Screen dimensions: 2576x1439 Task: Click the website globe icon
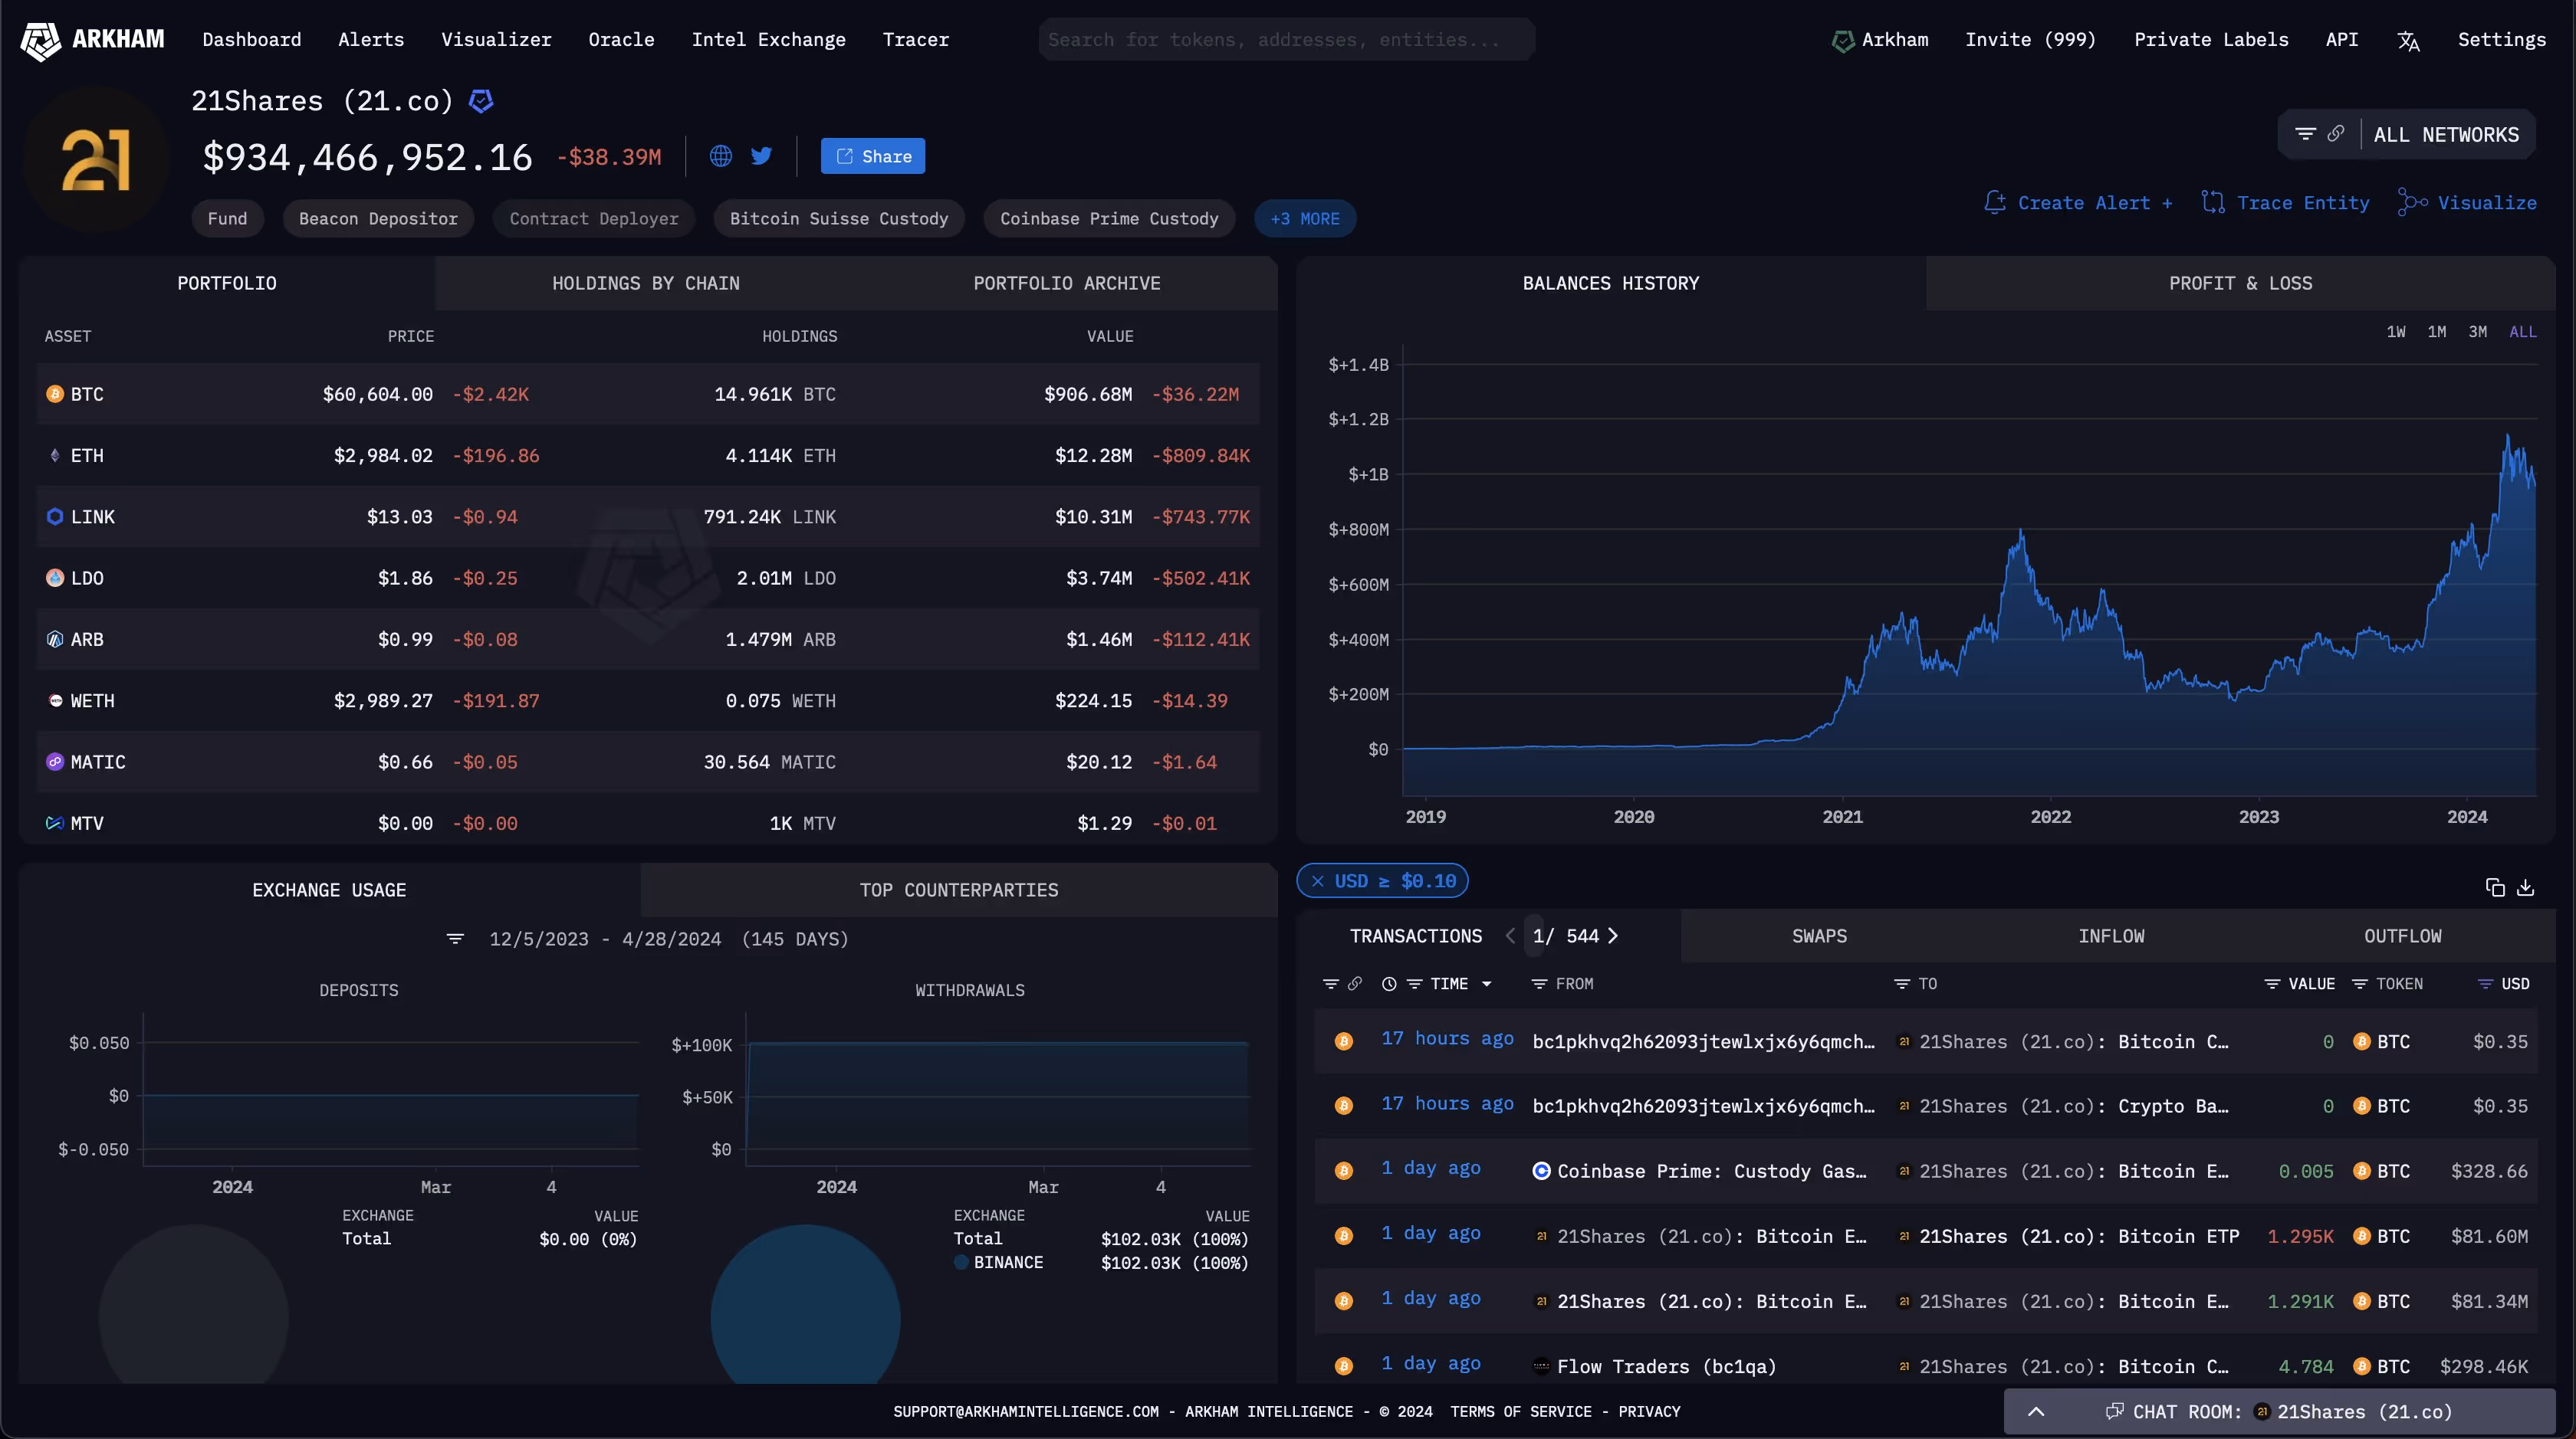coord(720,156)
